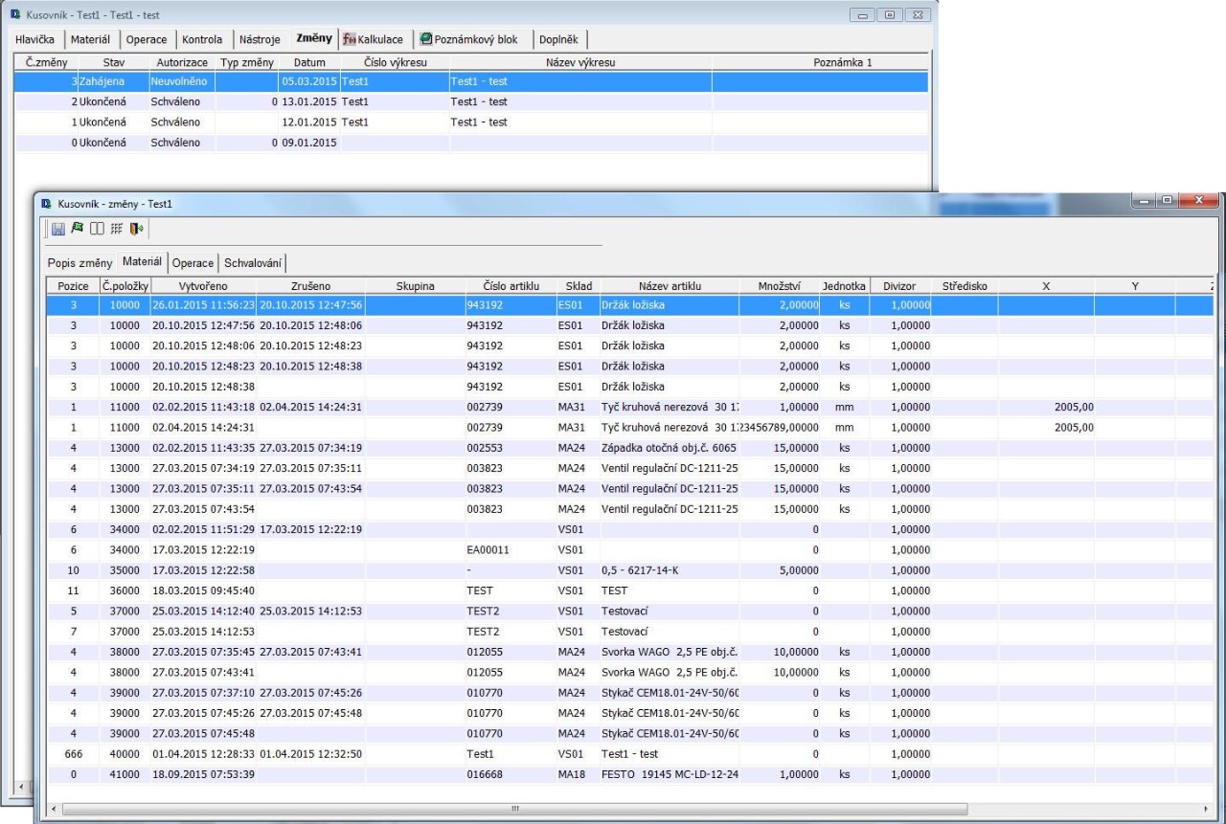The width and height of the screenshot is (1226, 824).
Task: Click the Save floppy disk toolbar icon
Action: pyautogui.click(x=57, y=230)
